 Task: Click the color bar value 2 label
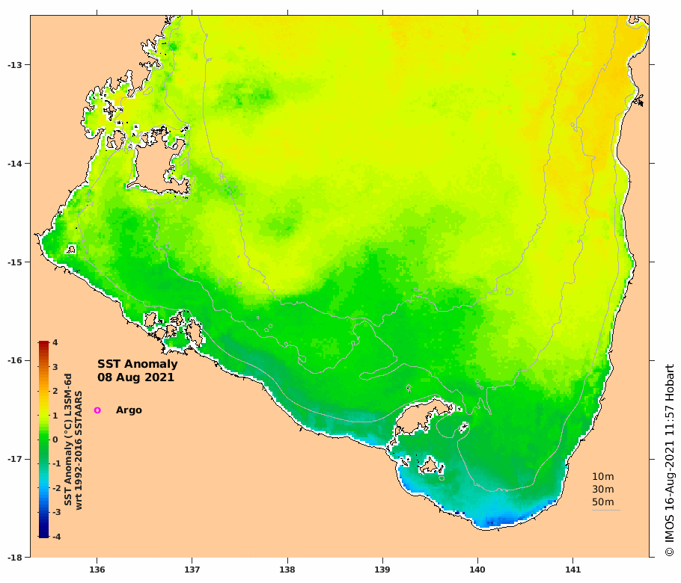55,391
